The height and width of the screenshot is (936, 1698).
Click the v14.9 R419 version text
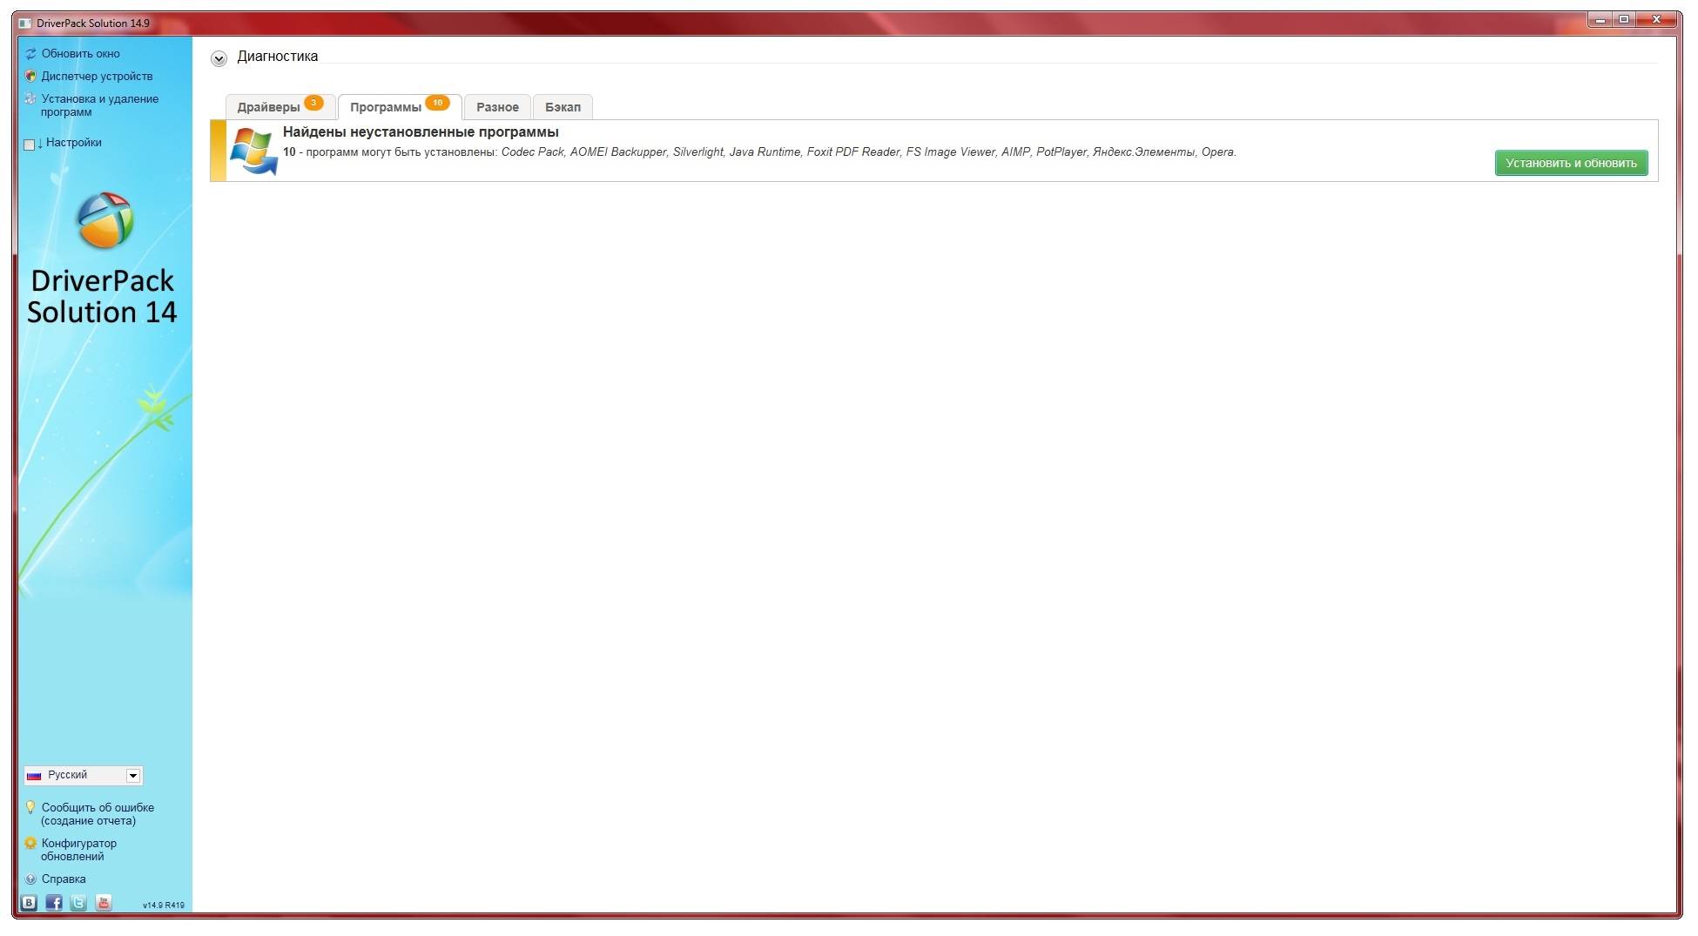pos(164,906)
